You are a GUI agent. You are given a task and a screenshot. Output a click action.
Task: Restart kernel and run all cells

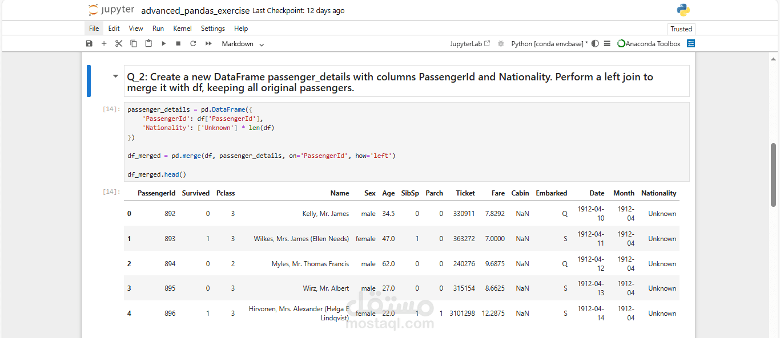[x=208, y=44]
